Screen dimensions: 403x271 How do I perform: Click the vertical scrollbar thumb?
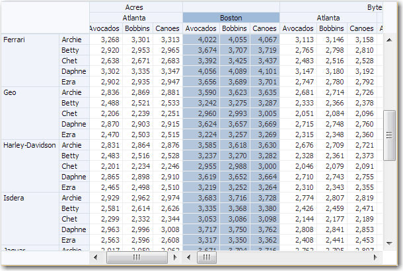tap(389, 135)
